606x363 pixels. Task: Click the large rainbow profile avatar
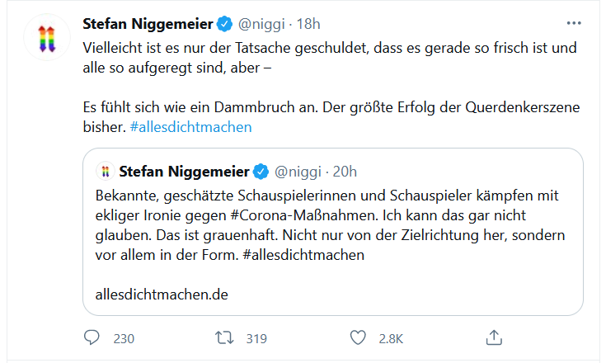[x=47, y=38]
